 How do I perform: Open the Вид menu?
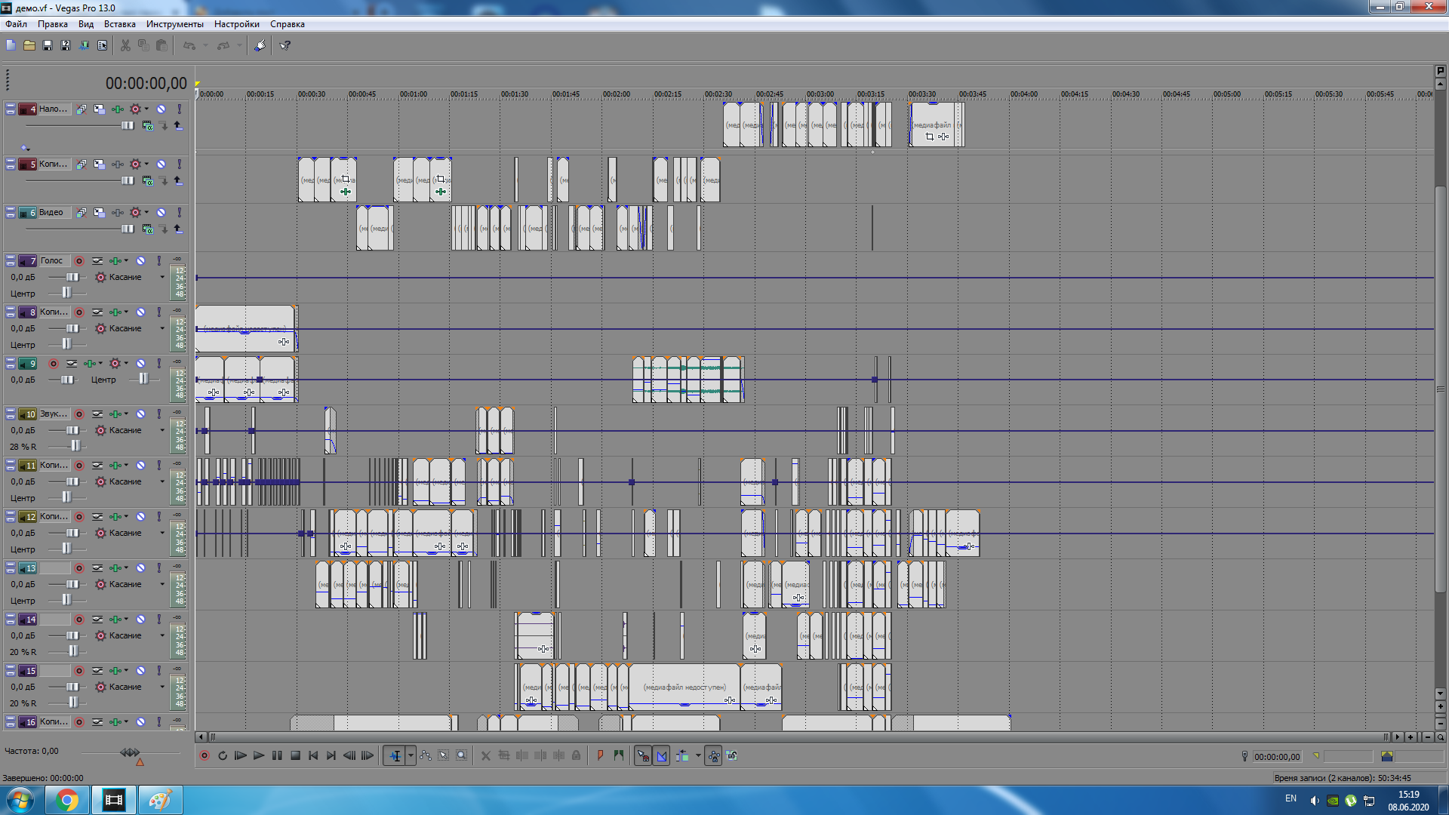pyautogui.click(x=86, y=24)
